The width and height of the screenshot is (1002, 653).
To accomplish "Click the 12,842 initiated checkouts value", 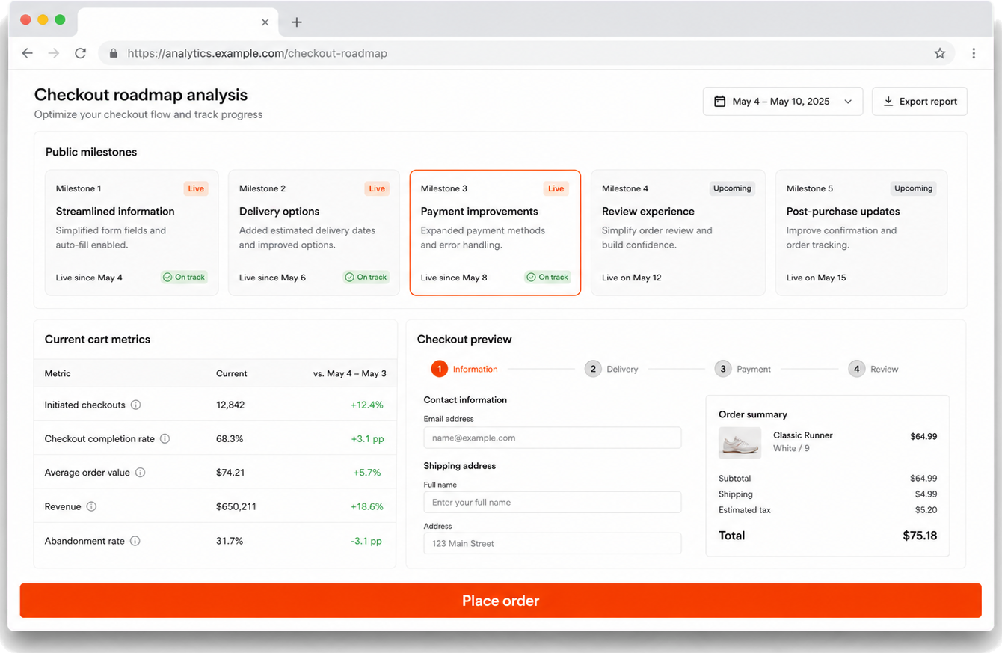I will click(230, 405).
